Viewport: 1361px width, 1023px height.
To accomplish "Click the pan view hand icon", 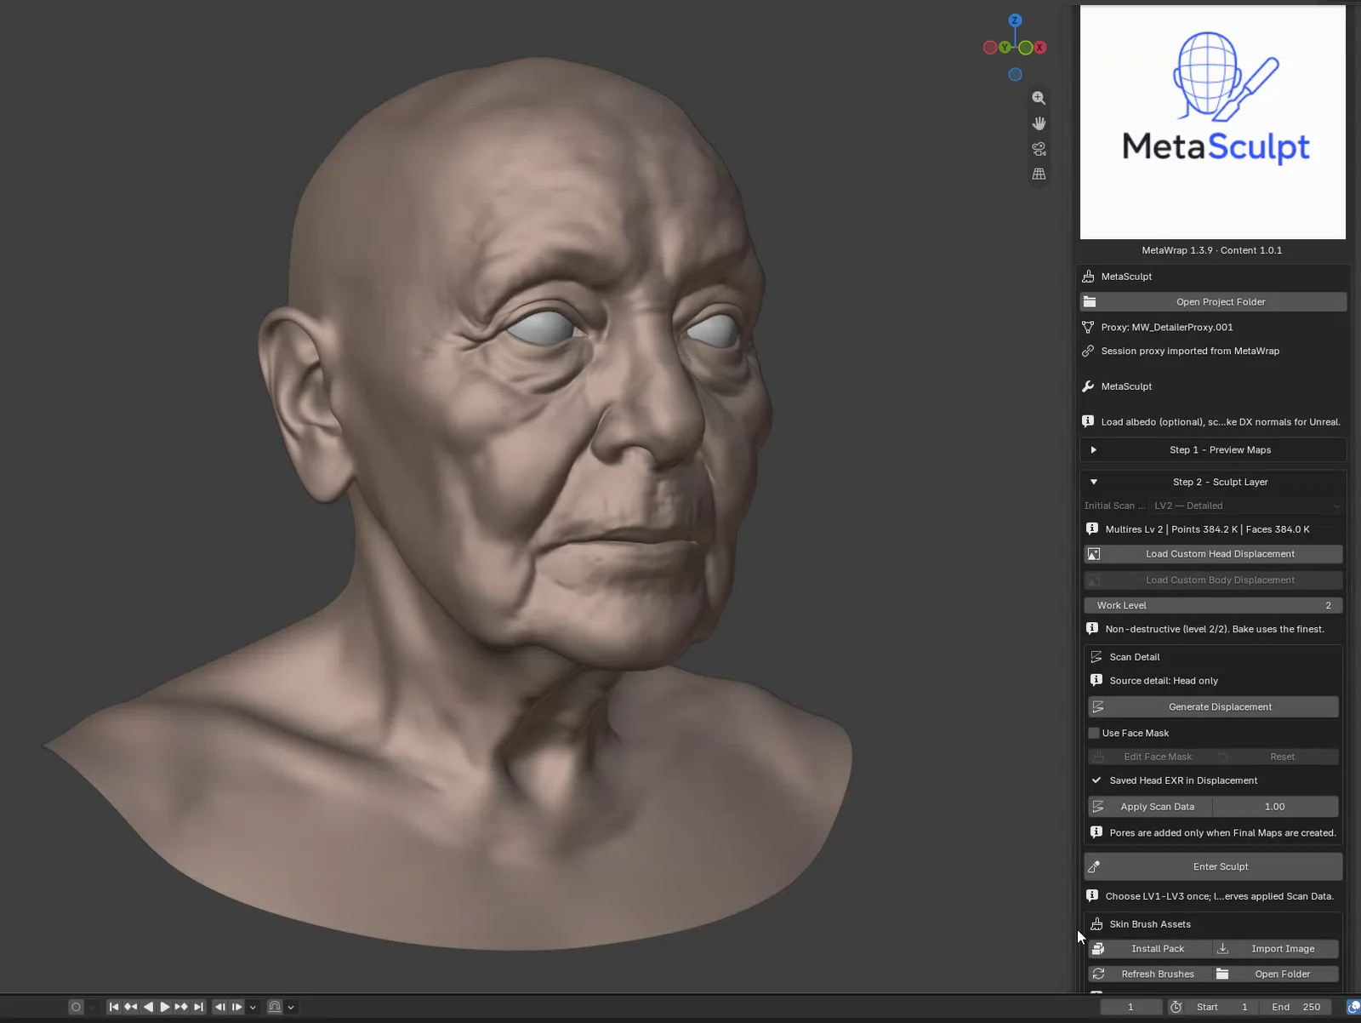I will 1039,123.
